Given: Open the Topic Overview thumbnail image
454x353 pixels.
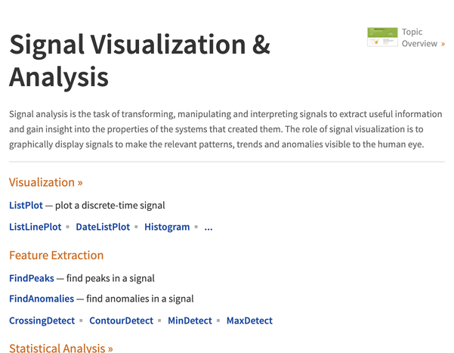Looking at the screenshot, I should coord(382,37).
